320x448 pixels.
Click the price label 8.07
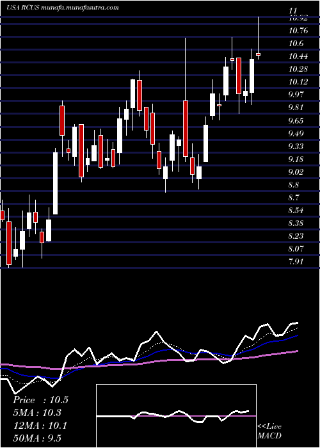pyautogui.click(x=296, y=249)
